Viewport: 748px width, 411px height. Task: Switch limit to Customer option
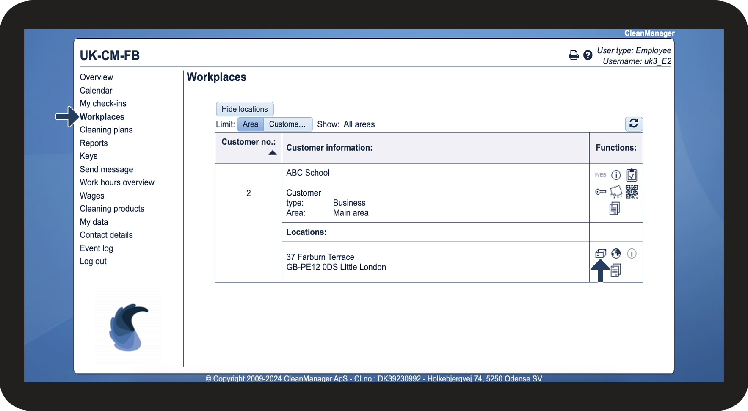287,124
